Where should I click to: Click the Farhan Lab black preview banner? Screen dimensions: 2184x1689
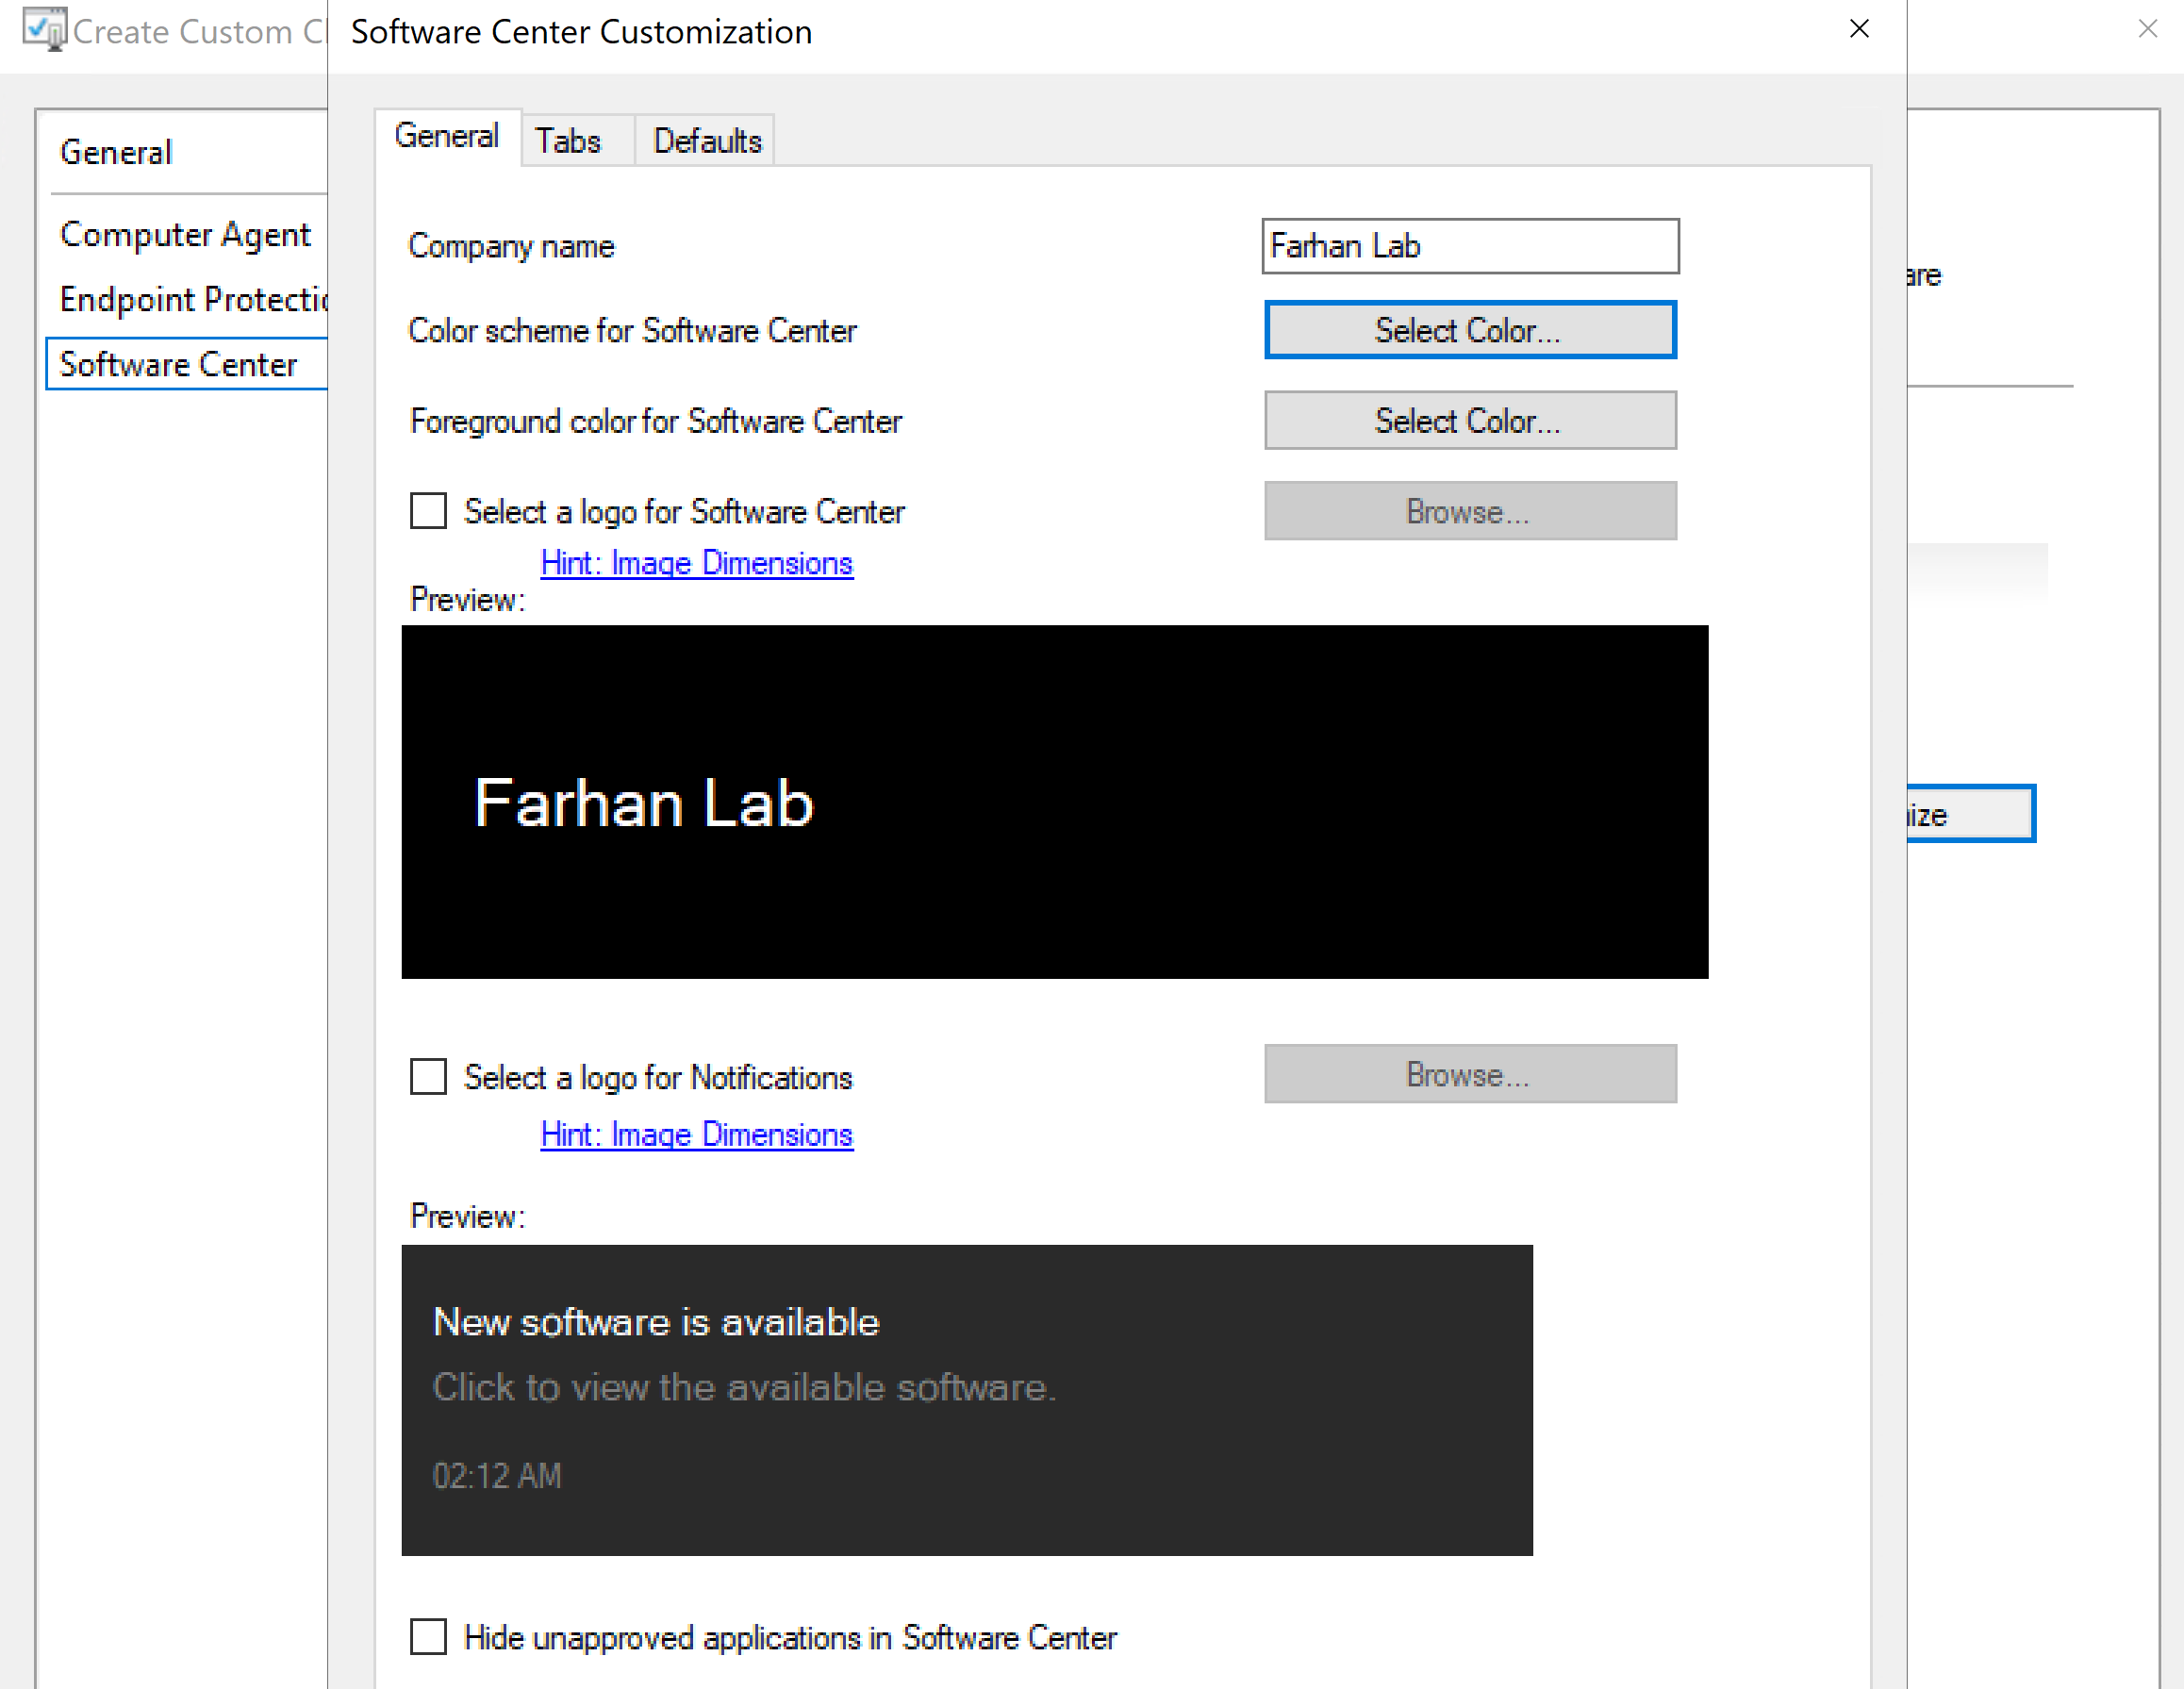(1054, 801)
